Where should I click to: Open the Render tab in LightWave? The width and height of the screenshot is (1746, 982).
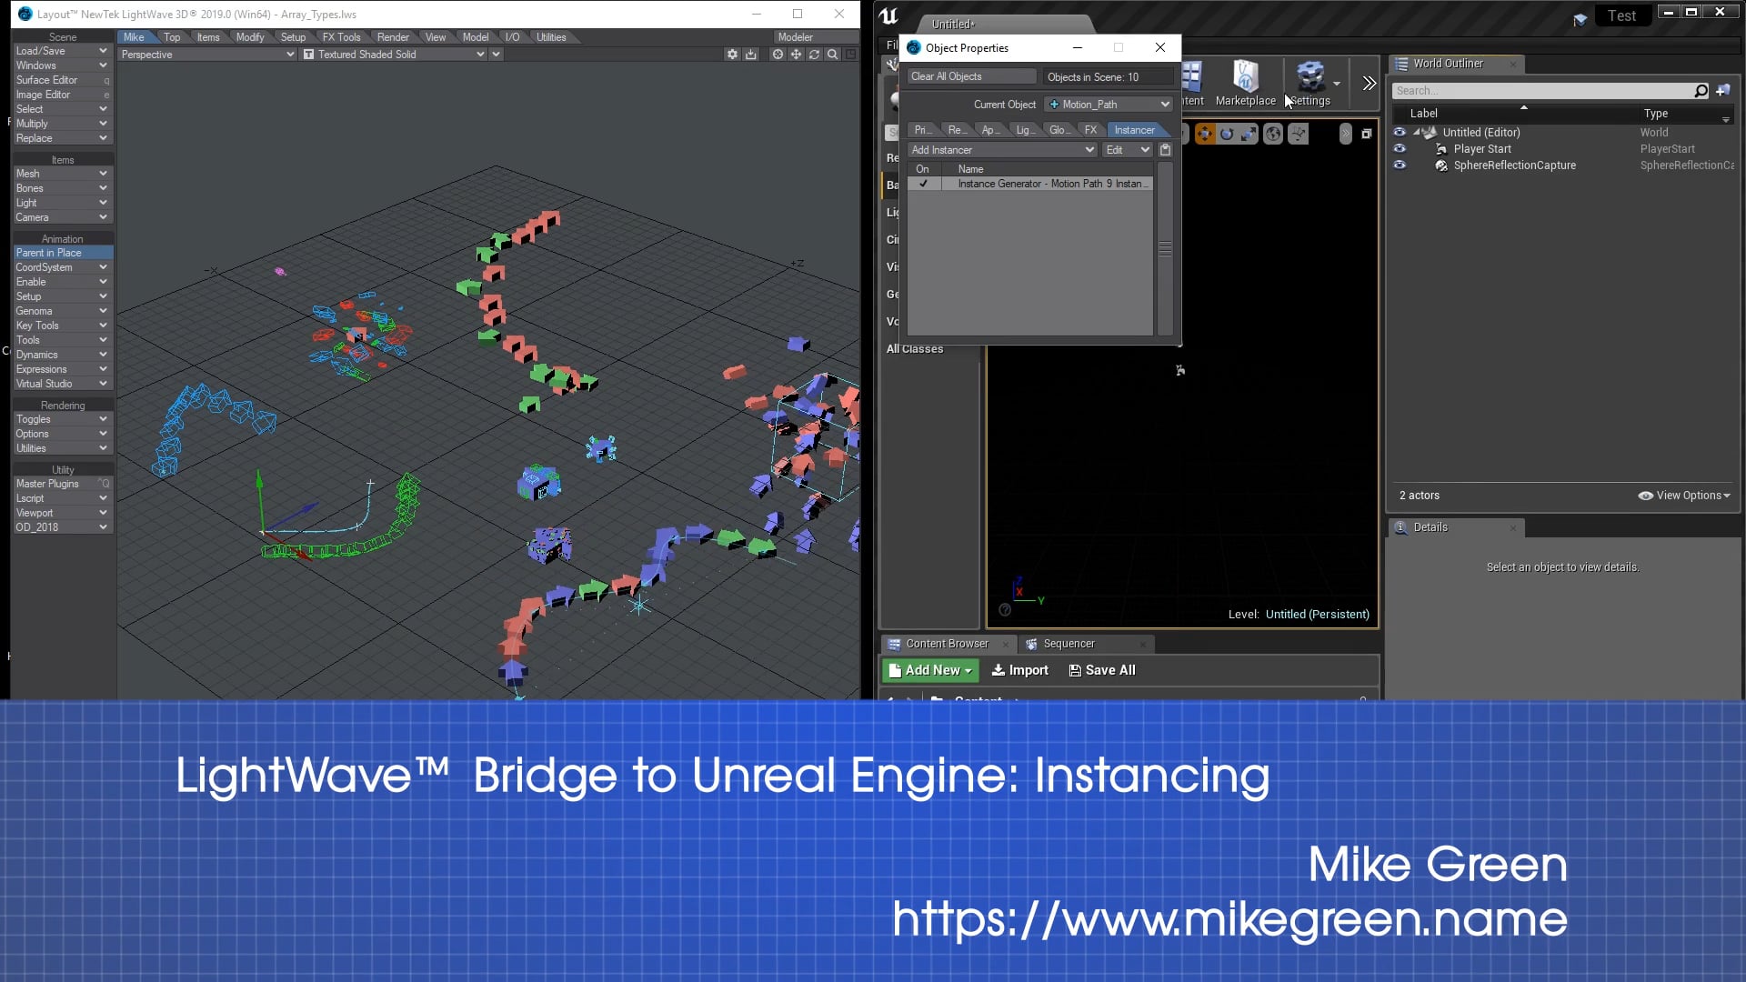[x=393, y=37]
